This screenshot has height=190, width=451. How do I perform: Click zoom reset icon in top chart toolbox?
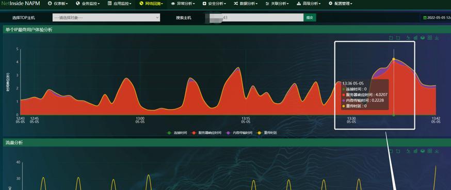(398, 38)
